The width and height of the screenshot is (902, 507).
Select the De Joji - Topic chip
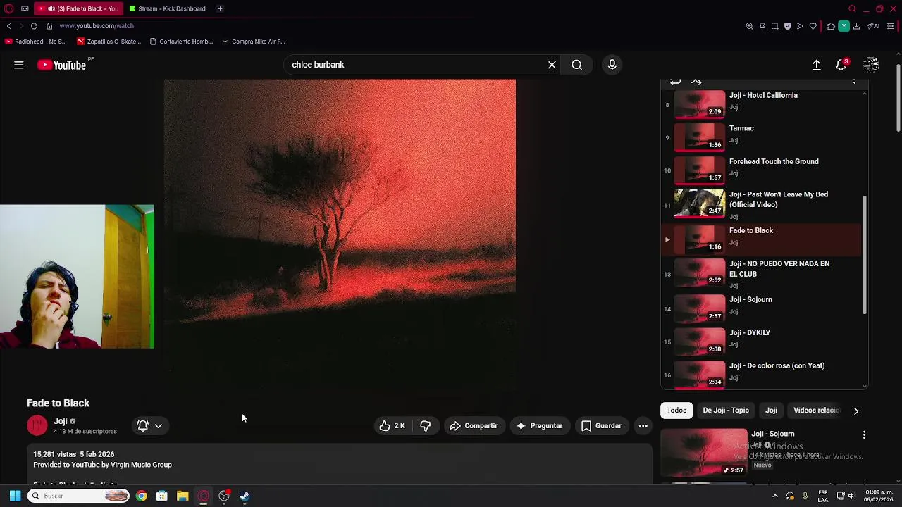(x=726, y=411)
